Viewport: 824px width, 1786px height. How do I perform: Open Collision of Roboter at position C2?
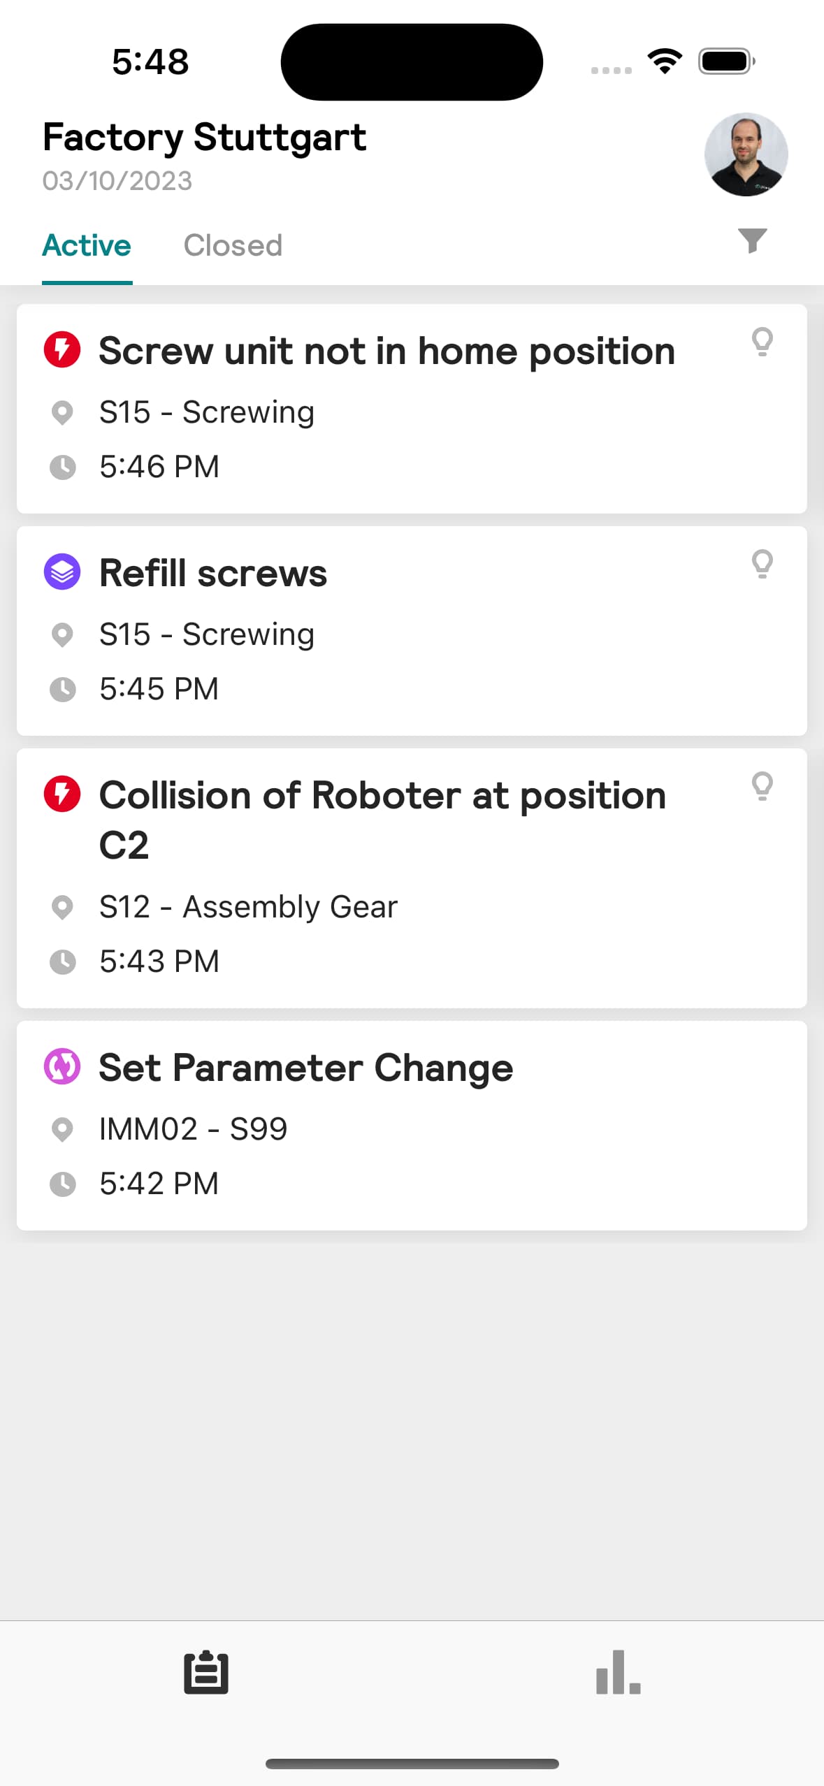coord(412,878)
